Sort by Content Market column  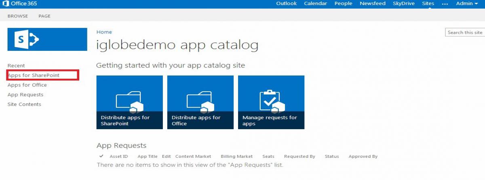coord(193,156)
